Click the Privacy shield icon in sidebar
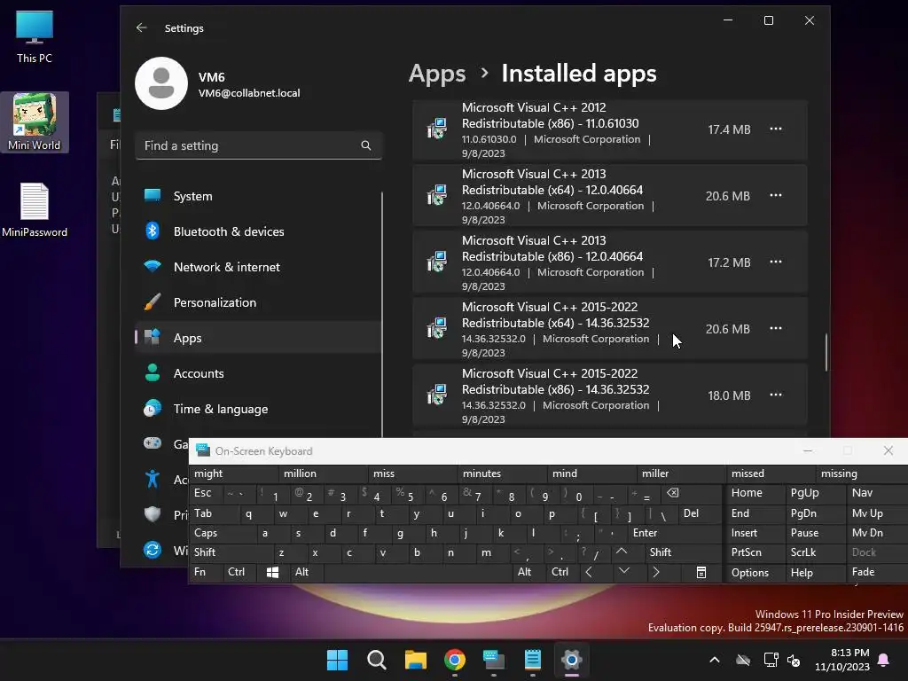Image resolution: width=908 pixels, height=681 pixels. (x=153, y=514)
